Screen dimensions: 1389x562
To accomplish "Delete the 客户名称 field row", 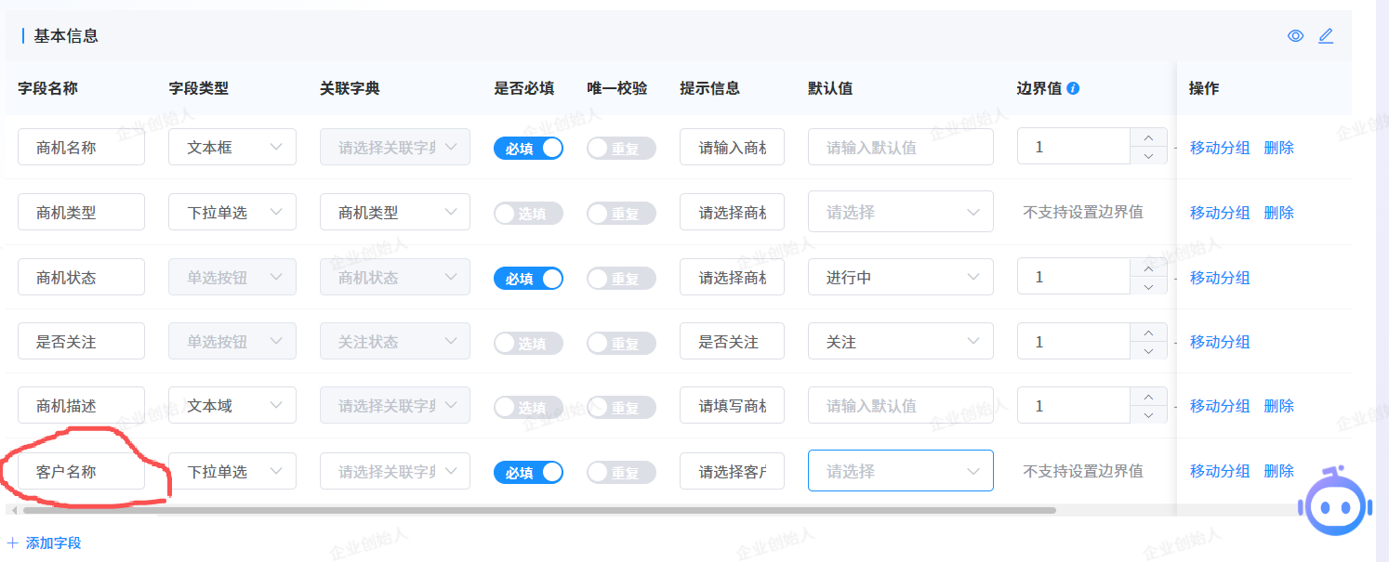I will click(x=1279, y=471).
